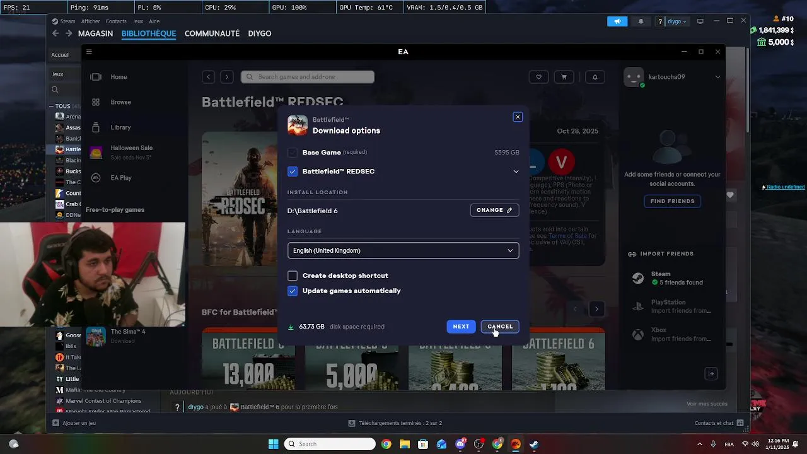Open Steam from the taskbar
807x454 pixels.
pyautogui.click(x=534, y=444)
